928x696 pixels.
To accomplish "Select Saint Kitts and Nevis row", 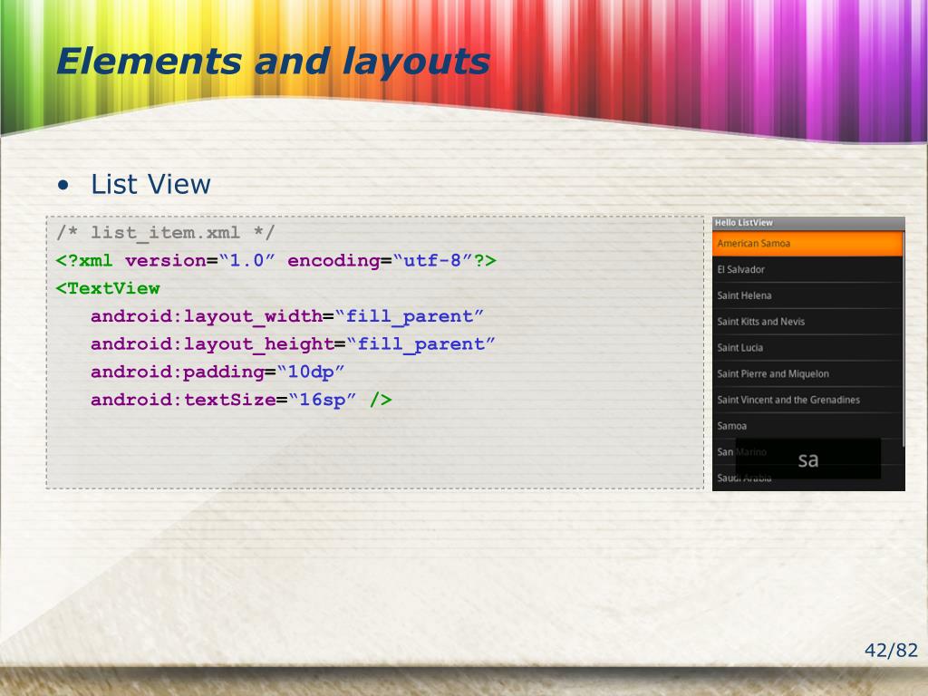I will (x=807, y=322).
